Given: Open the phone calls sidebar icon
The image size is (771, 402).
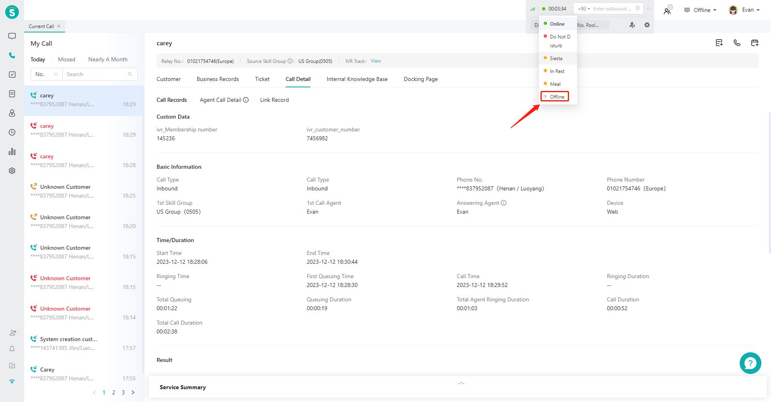Looking at the screenshot, I should click(x=12, y=55).
